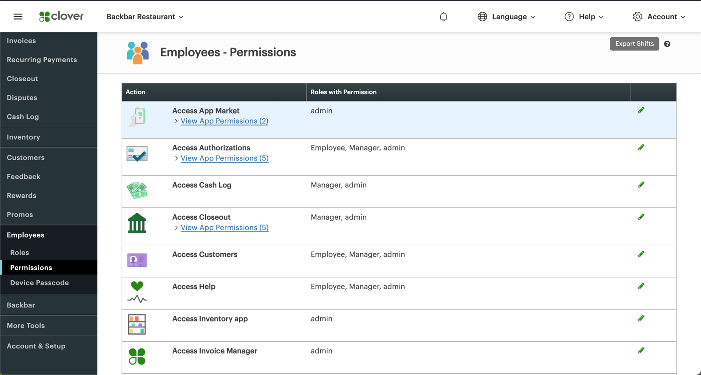Edit roles for Access App Market
This screenshot has height=375, width=701.
[x=641, y=111]
